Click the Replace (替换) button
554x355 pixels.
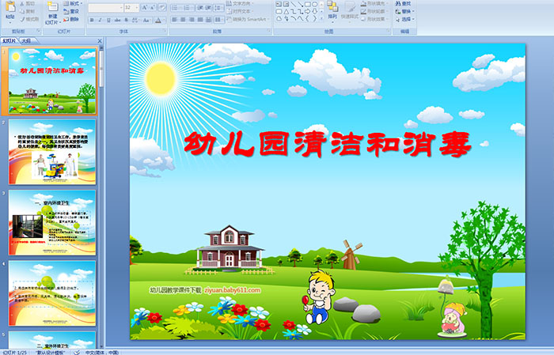(x=404, y=11)
